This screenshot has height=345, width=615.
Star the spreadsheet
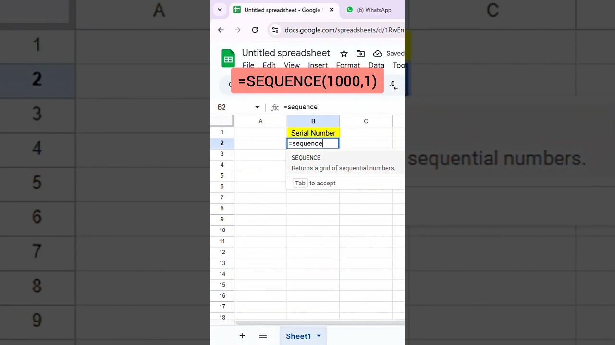(344, 53)
